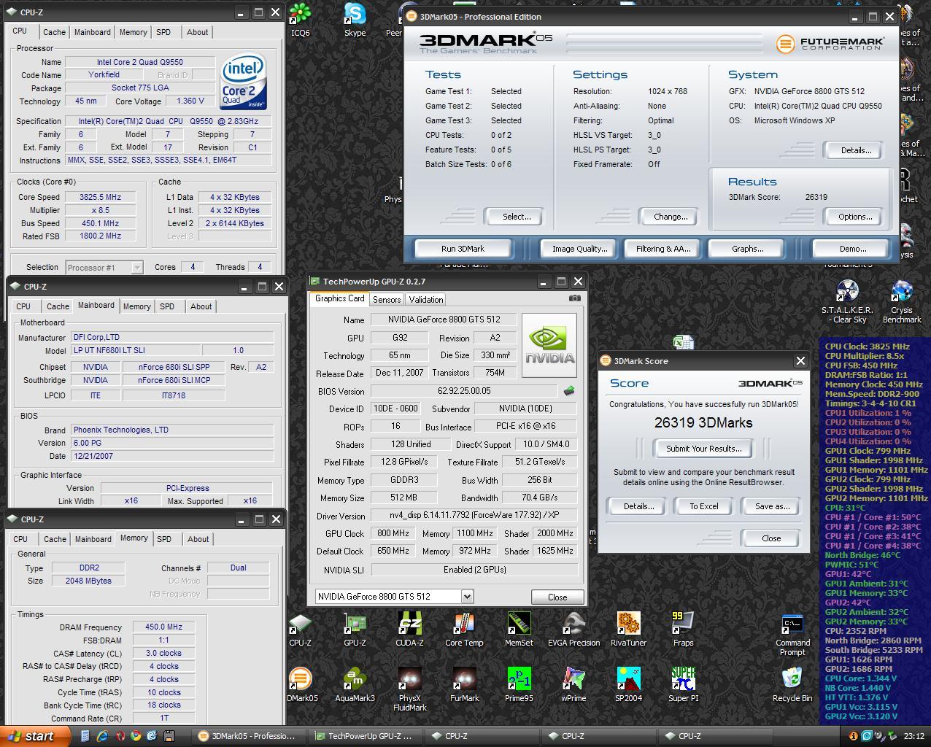
Task: Select CPU tab in Memory CPU-Z window
Action: pos(20,539)
